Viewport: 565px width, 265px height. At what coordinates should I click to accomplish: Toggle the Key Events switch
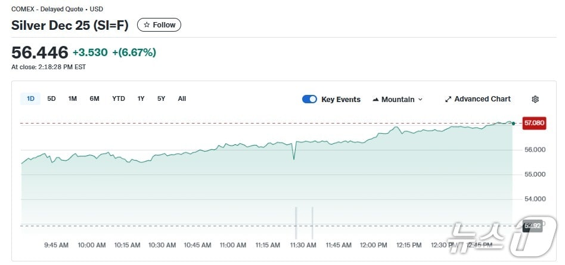[x=309, y=99]
